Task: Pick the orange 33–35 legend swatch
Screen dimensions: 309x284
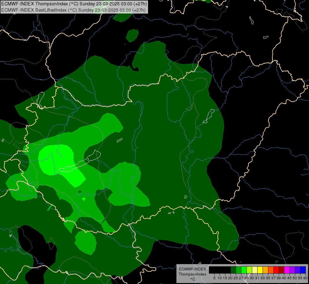Action: 265,270
